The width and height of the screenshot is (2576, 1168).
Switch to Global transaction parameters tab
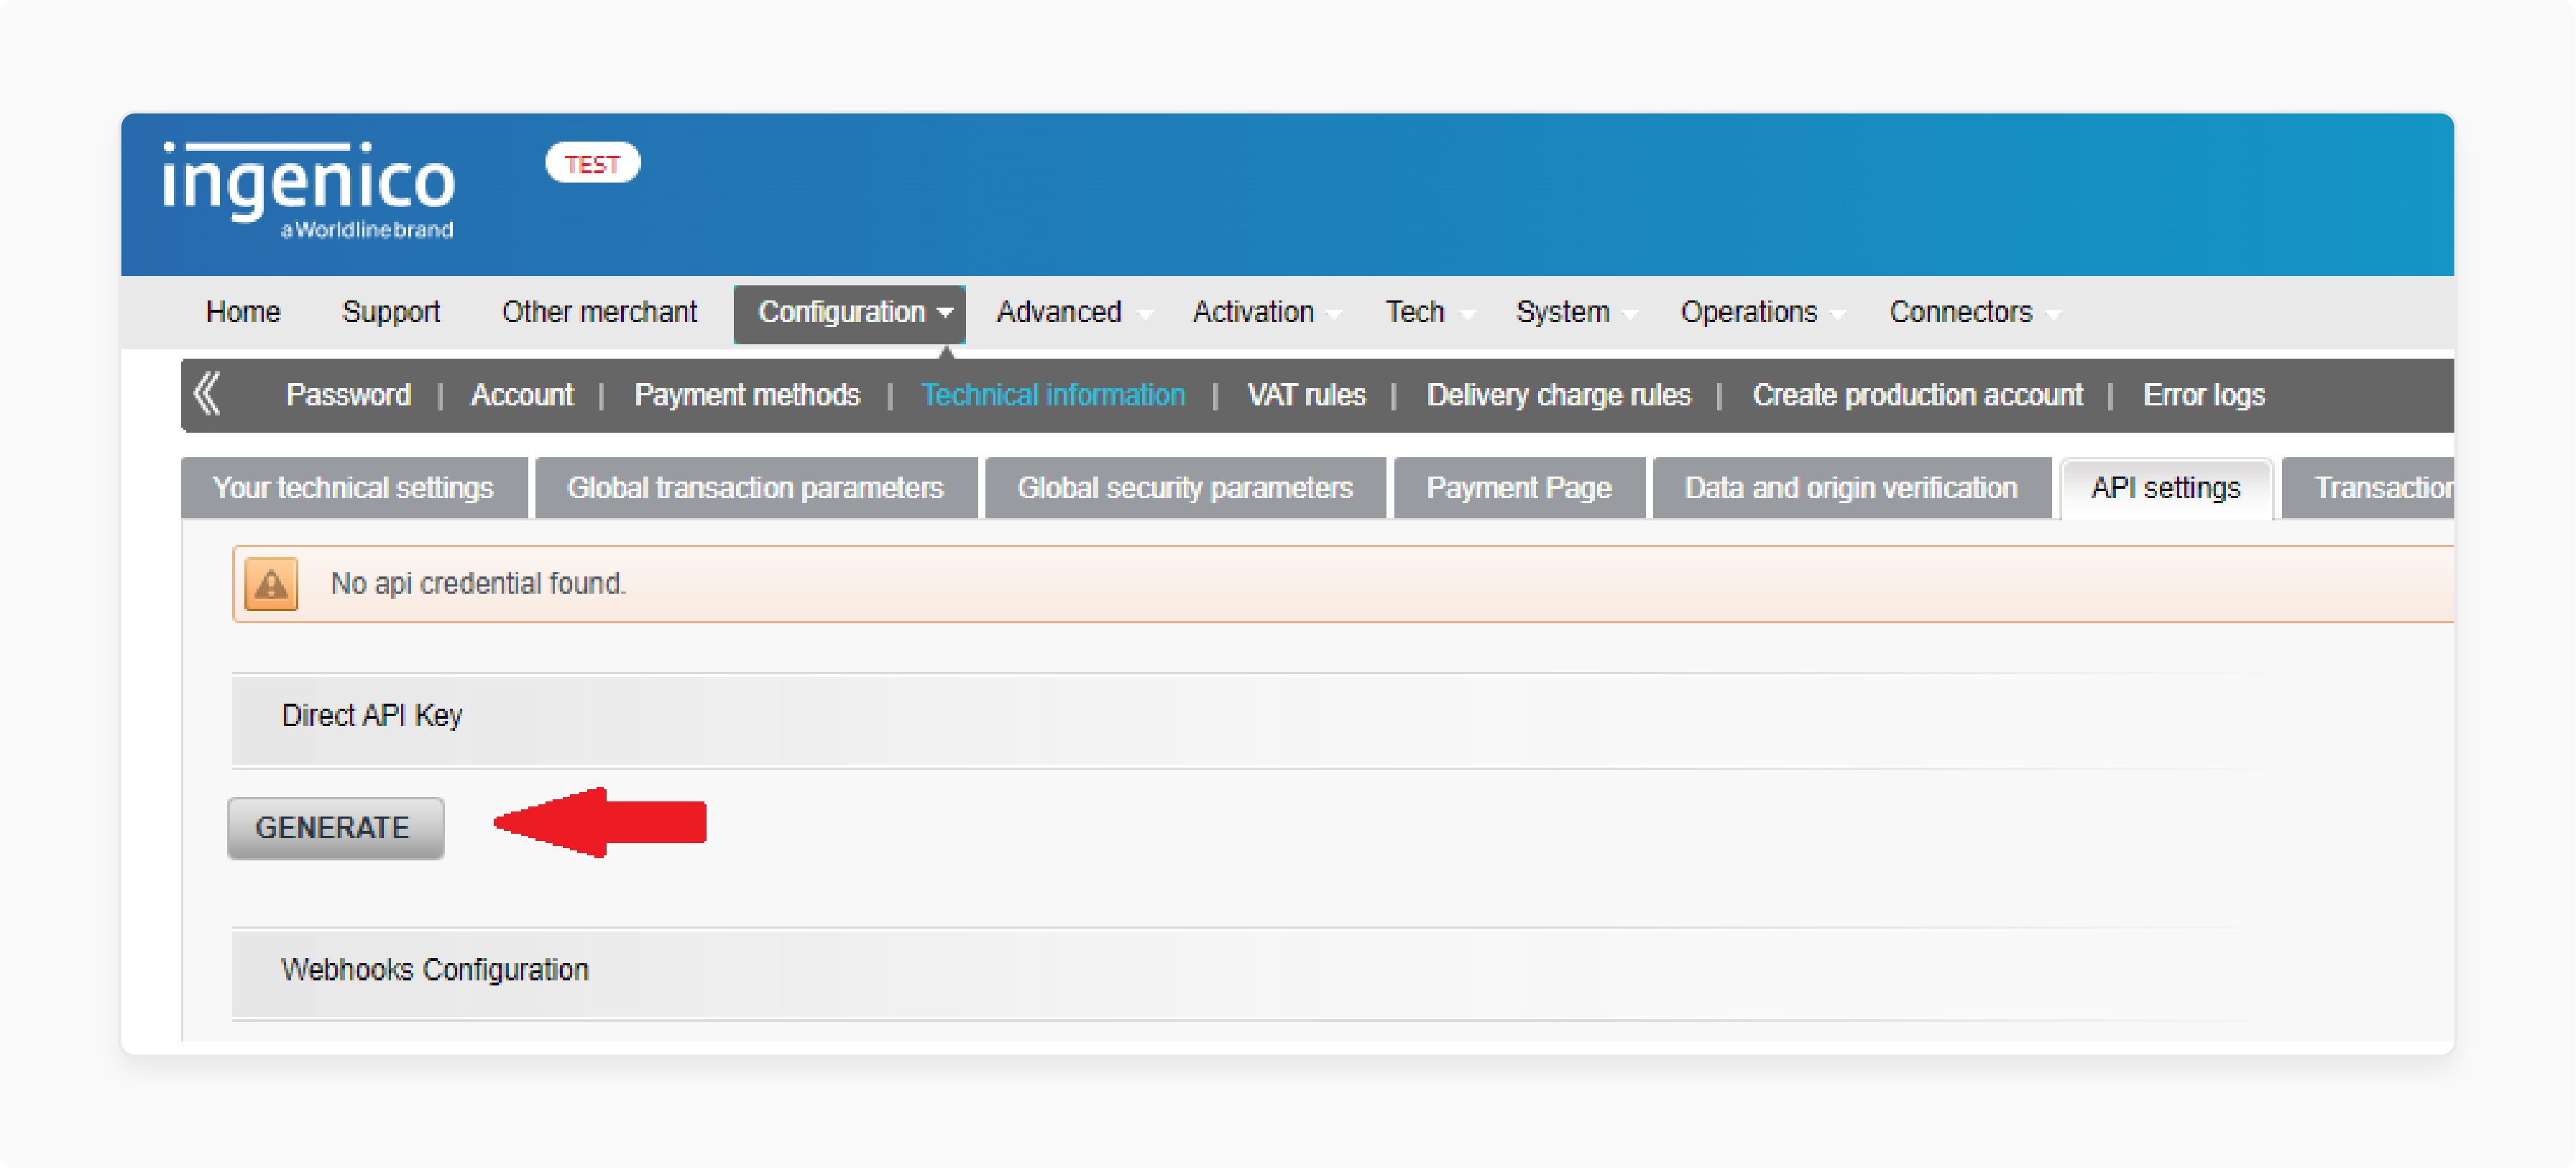[756, 488]
